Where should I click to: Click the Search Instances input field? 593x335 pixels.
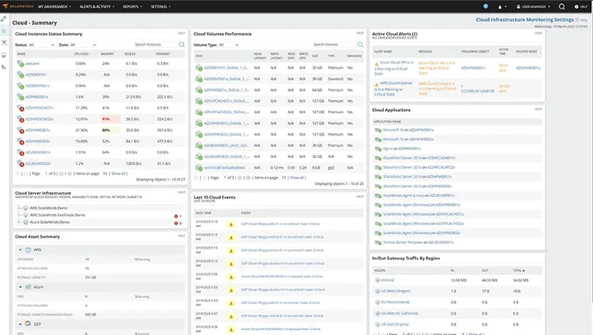point(156,44)
